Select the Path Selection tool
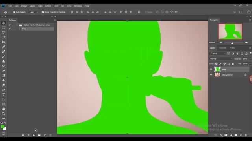 click(4, 99)
